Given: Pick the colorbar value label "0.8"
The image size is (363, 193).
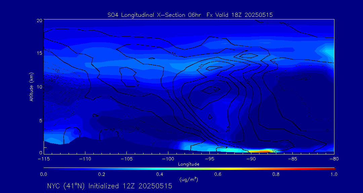Looking at the screenshot, I should [276, 174].
